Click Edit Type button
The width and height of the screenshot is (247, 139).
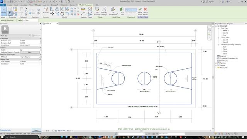pyautogui.click(x=36, y=36)
